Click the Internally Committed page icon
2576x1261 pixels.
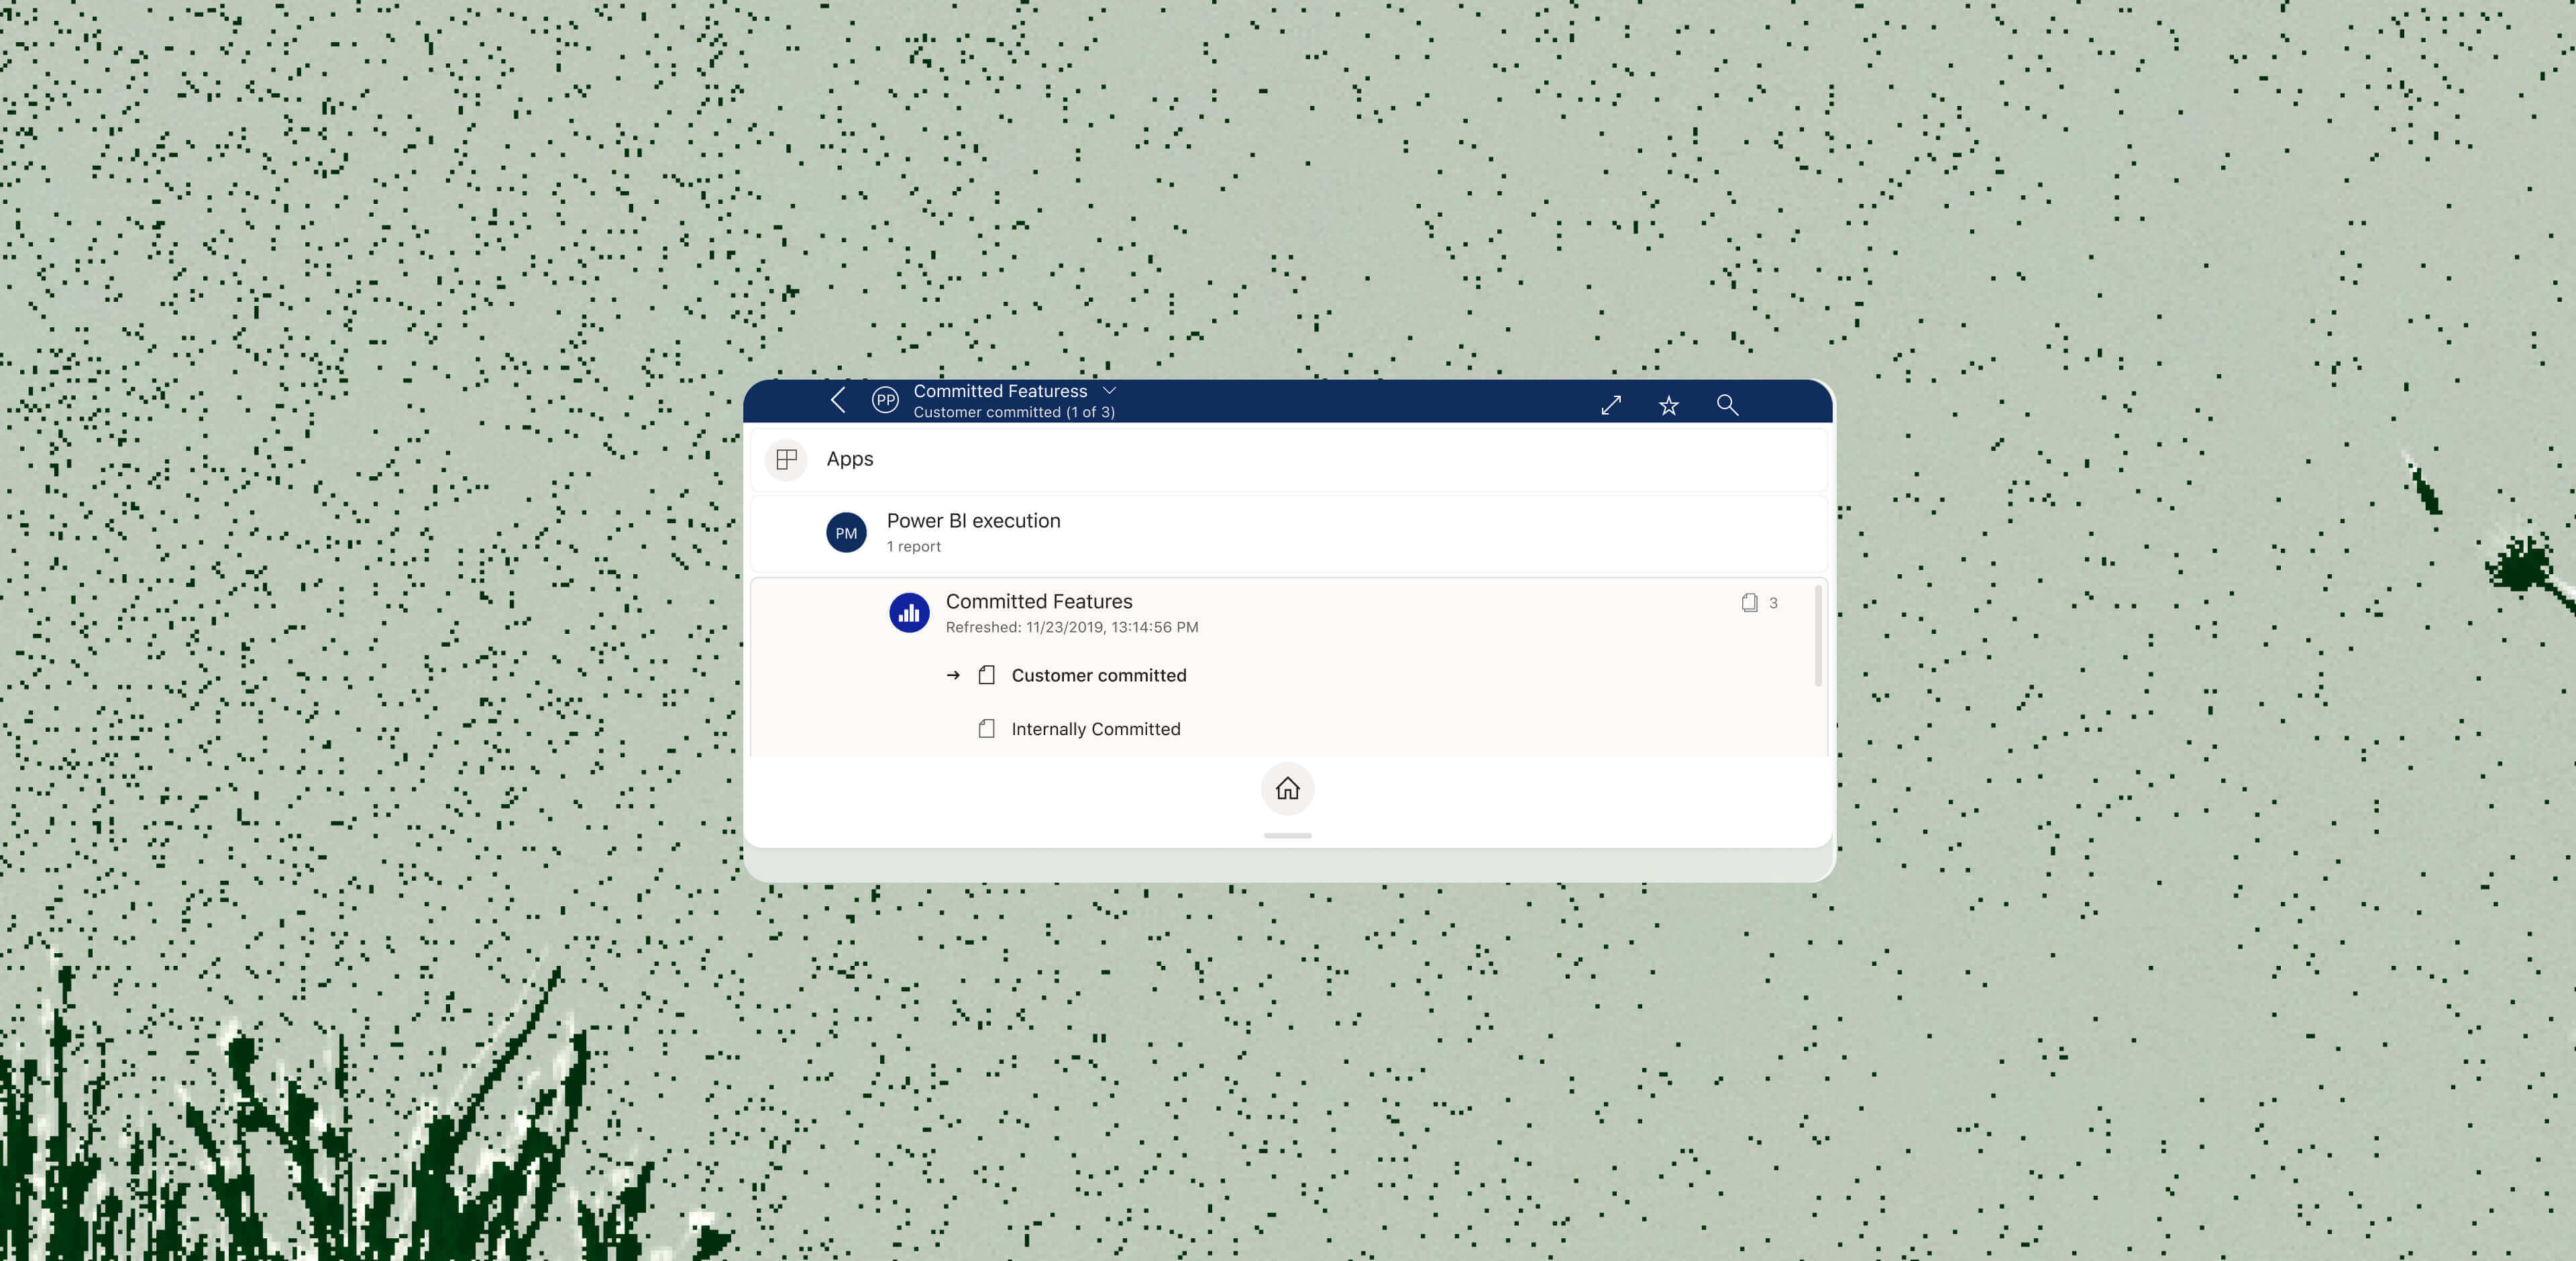(x=988, y=729)
